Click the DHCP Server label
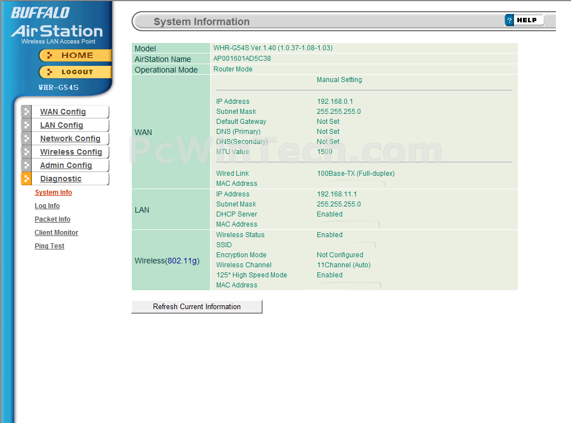Screen dimensions: 571x423 coord(236,214)
